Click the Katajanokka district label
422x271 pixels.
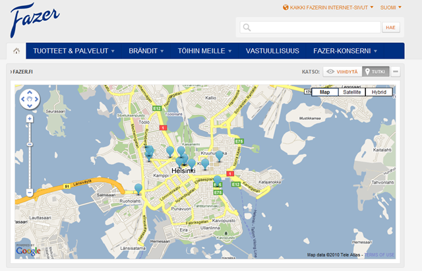270,182
